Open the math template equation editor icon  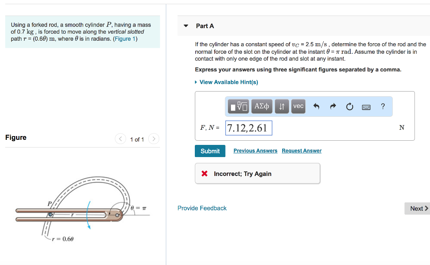[238, 106]
